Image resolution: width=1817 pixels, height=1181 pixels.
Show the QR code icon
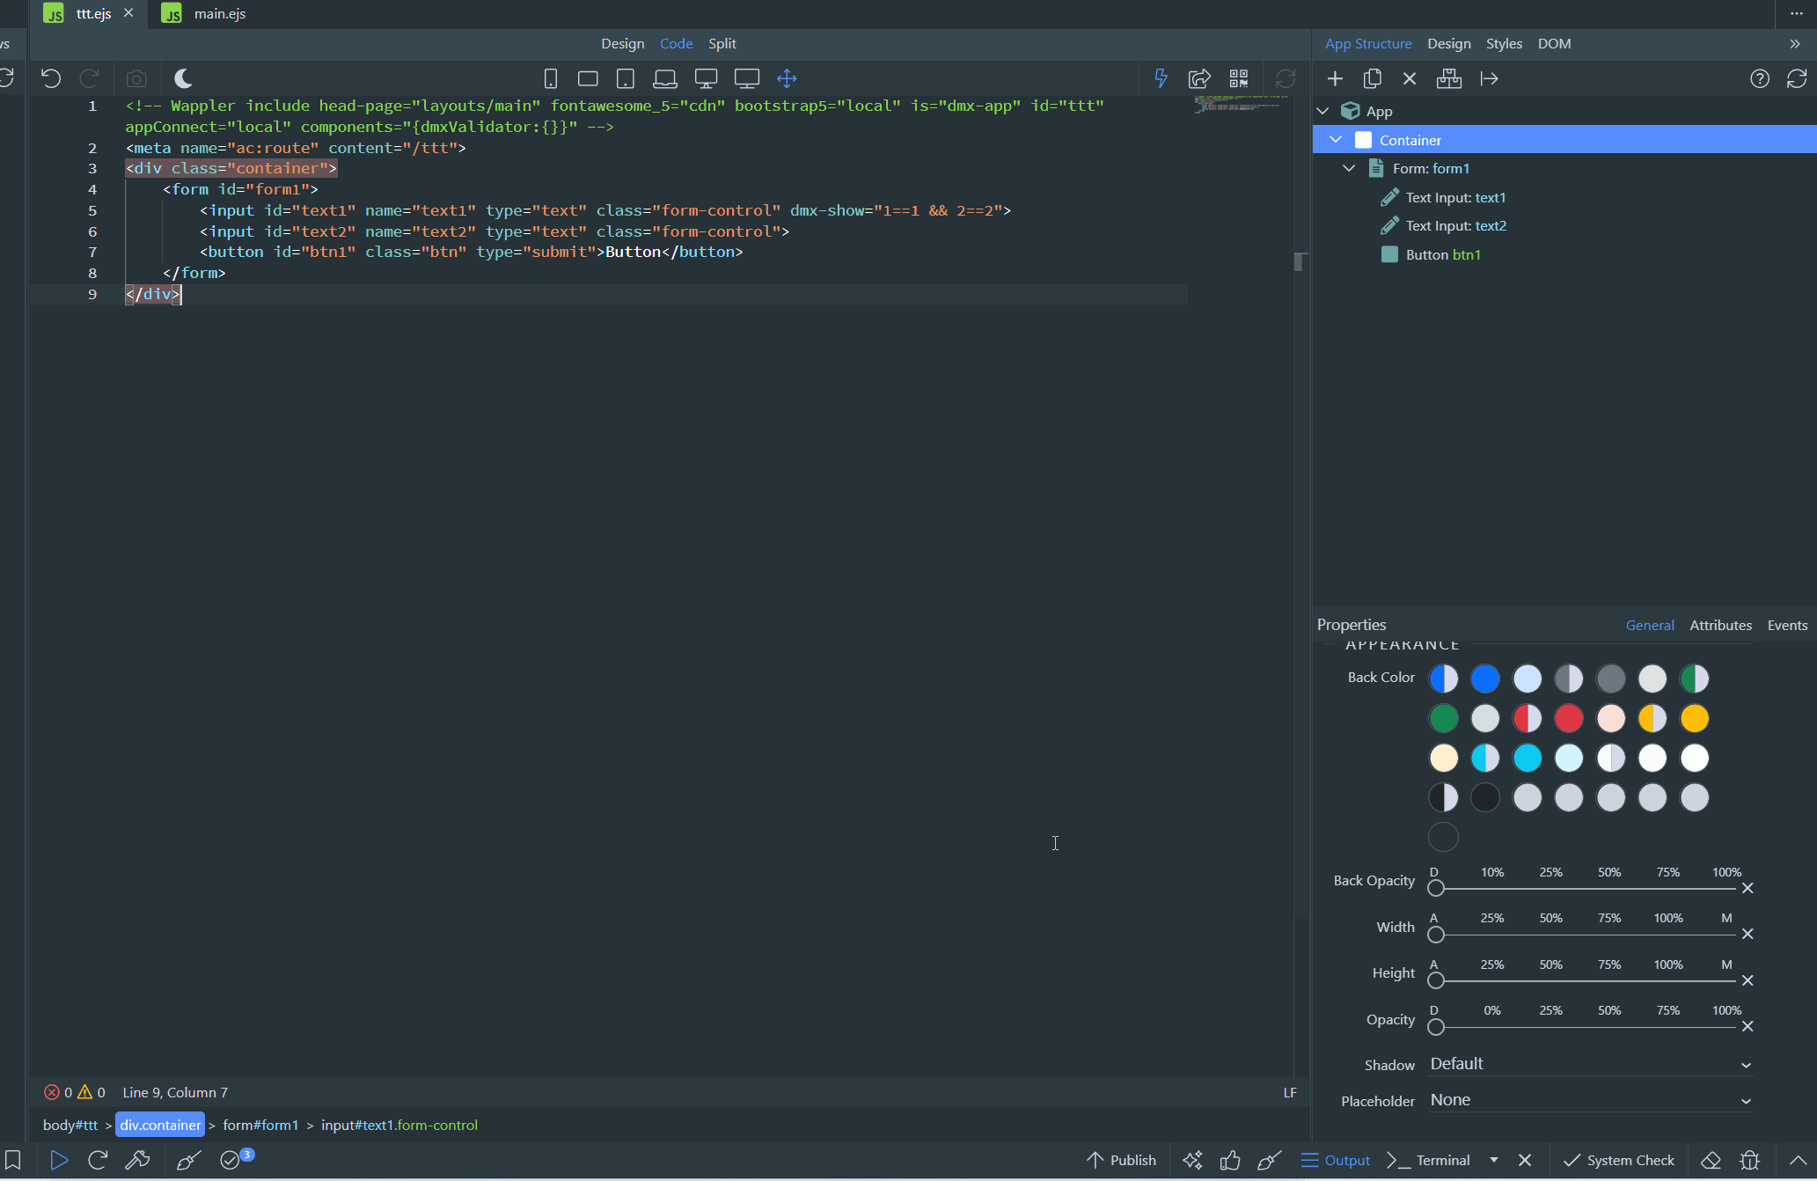1239,78
